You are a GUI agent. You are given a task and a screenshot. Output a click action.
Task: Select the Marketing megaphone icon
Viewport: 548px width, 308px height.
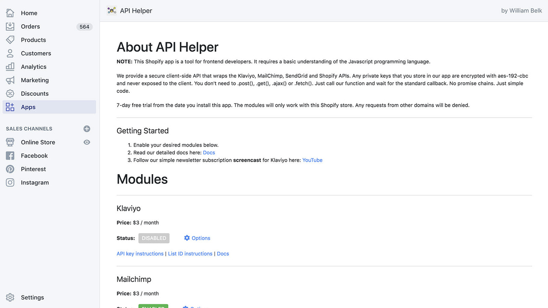(x=9, y=80)
